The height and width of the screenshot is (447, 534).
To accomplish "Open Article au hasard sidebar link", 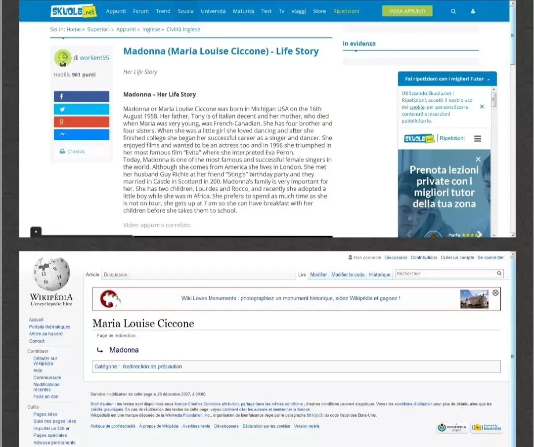I will (x=45, y=334).
